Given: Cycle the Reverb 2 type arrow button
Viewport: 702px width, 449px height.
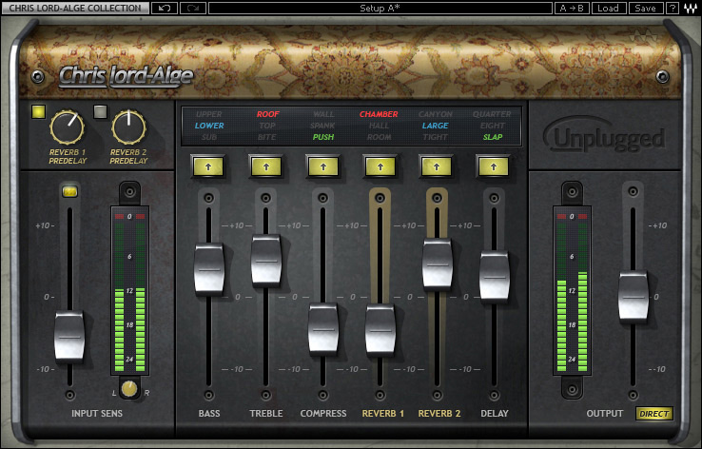Looking at the screenshot, I should (437, 167).
